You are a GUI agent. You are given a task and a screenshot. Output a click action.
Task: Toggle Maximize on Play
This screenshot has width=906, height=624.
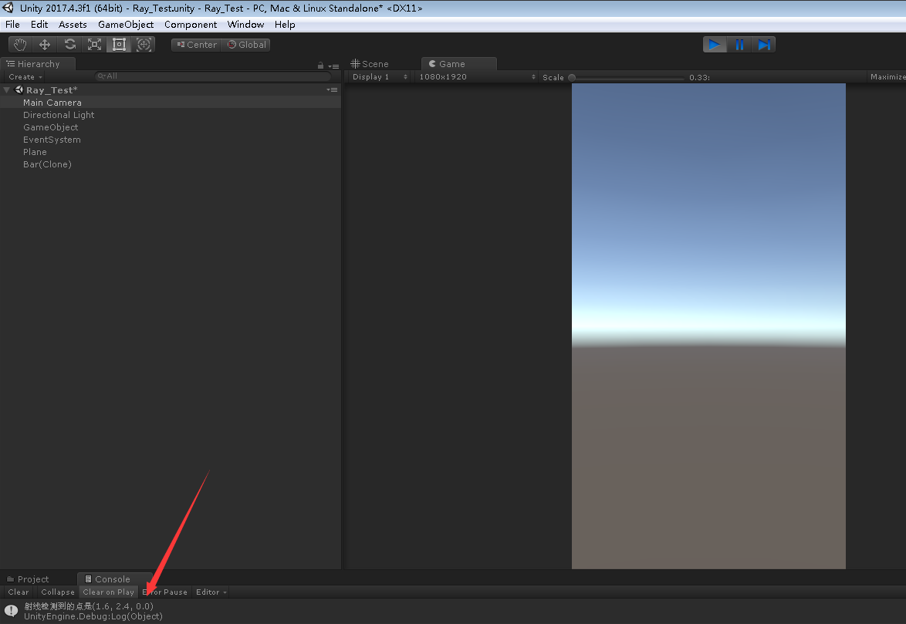click(887, 77)
